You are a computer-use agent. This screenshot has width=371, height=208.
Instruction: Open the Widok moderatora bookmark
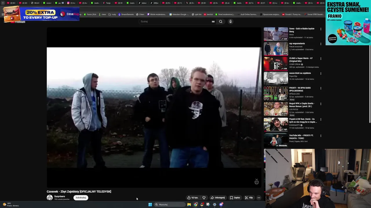click(x=157, y=14)
